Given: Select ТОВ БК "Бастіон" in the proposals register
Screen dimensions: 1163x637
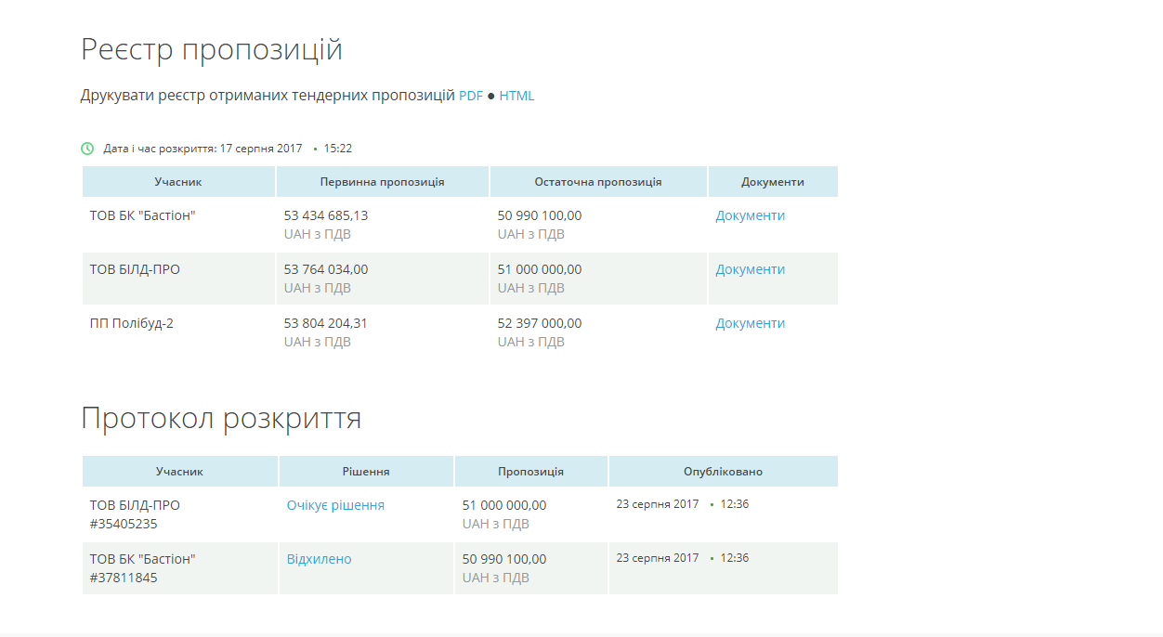Looking at the screenshot, I should 142,215.
